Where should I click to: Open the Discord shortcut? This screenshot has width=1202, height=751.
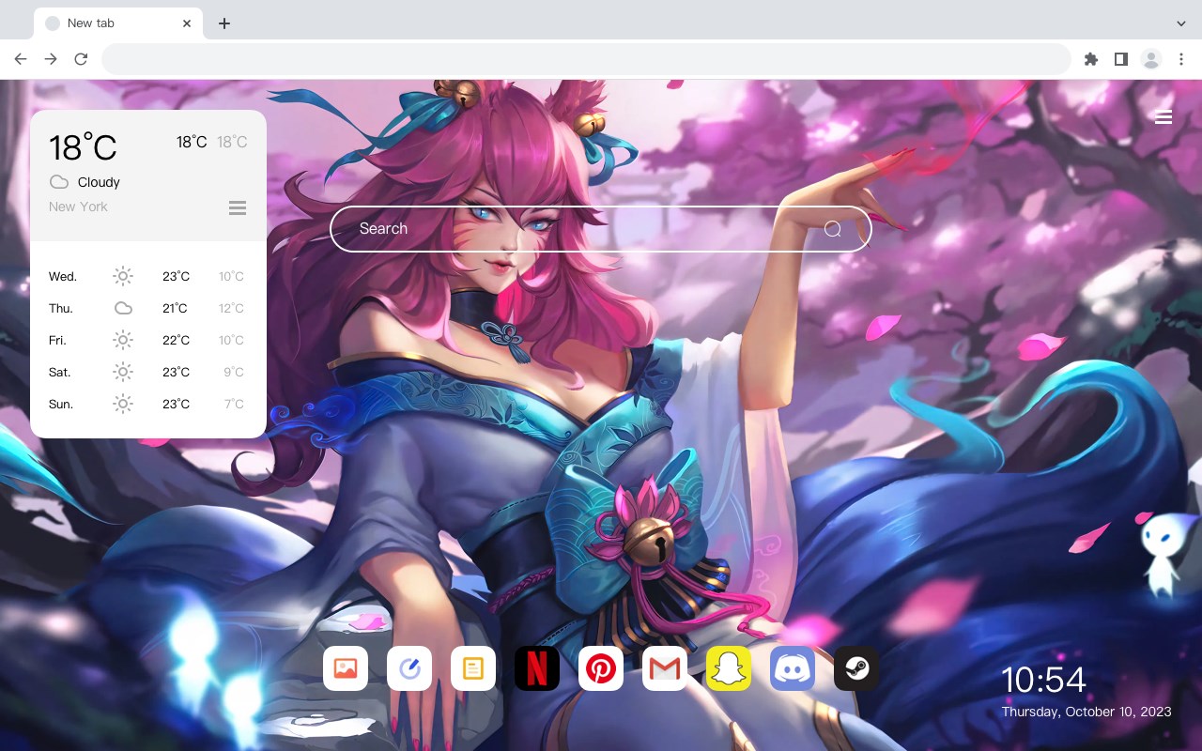[793, 668]
